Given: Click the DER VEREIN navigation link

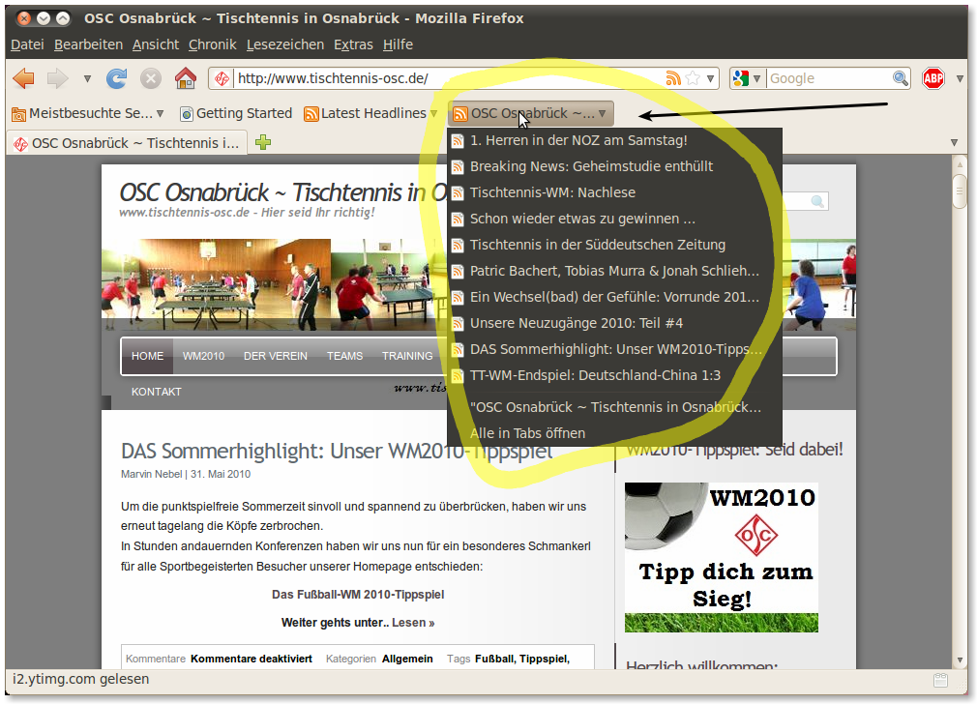Looking at the screenshot, I should (276, 357).
